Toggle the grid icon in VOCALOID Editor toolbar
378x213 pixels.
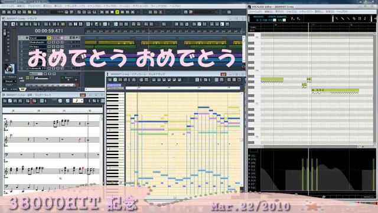point(360,18)
